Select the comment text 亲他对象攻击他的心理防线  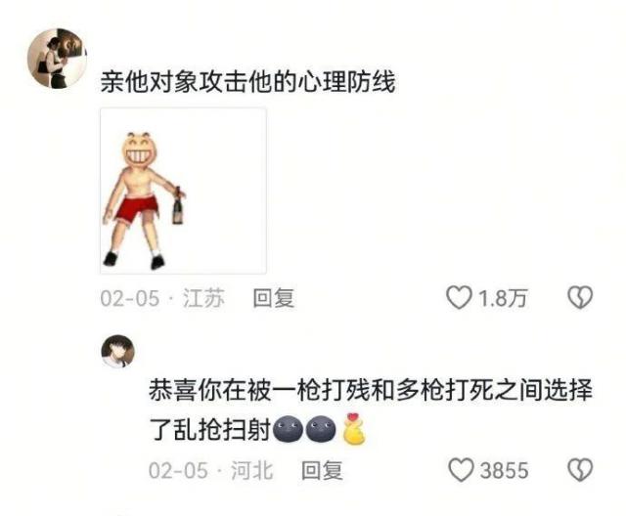coord(247,82)
